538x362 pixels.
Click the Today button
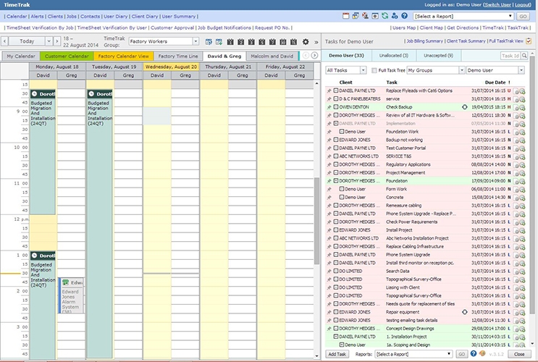coord(27,41)
